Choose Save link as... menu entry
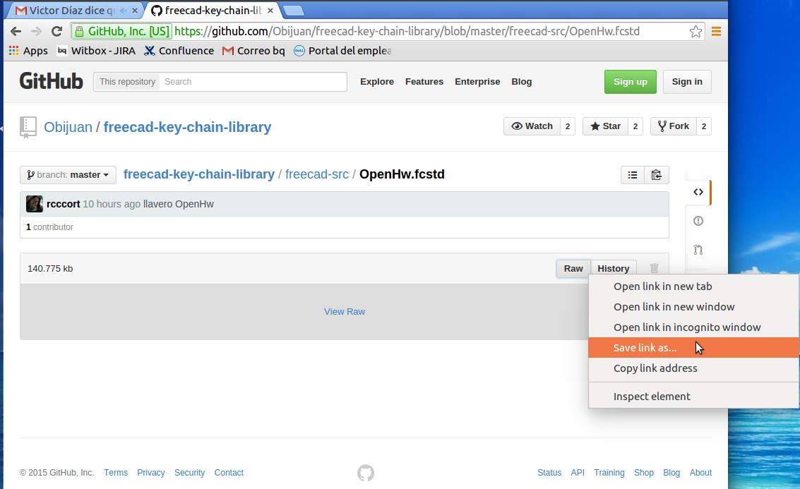 (x=693, y=348)
